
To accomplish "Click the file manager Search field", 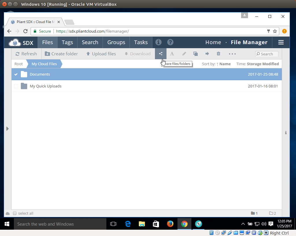I will (267, 54).
